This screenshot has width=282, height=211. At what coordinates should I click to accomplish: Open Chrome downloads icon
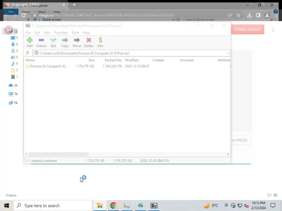249,15
